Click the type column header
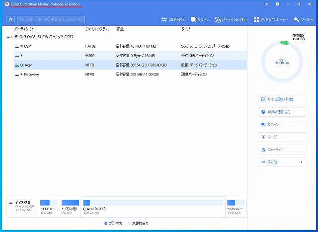The width and height of the screenshot is (318, 232). [185, 29]
